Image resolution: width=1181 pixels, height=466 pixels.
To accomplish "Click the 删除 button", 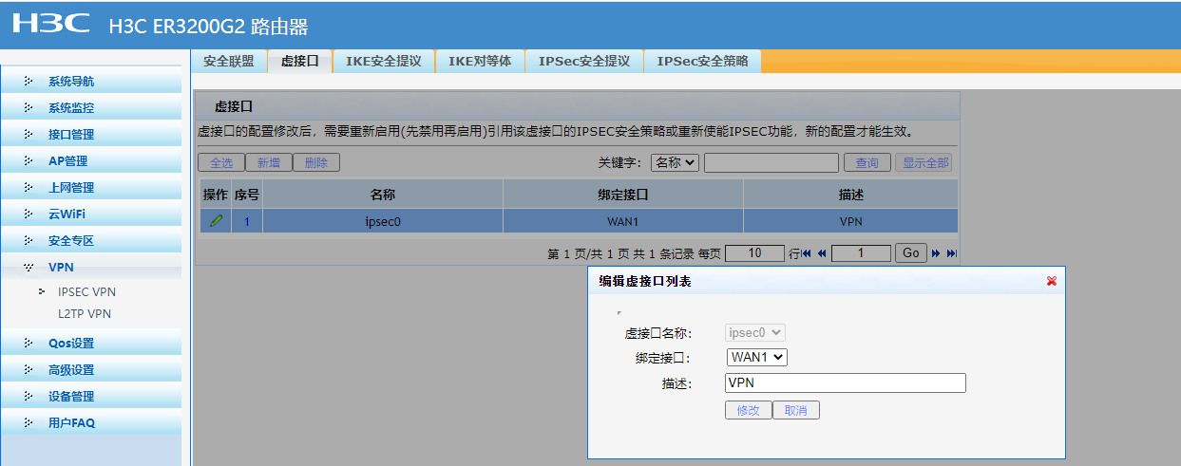I will coord(316,162).
